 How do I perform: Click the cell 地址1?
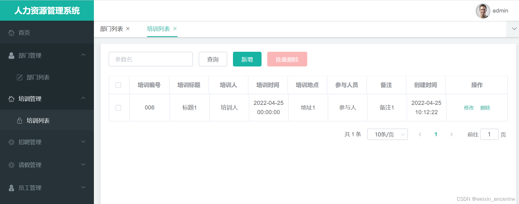point(308,108)
